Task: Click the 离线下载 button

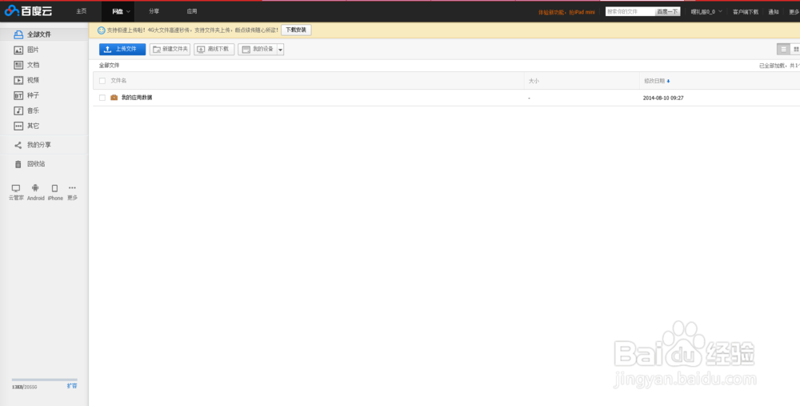Action: click(214, 49)
